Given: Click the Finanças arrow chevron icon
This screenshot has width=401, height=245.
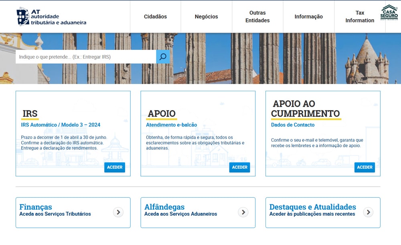Looking at the screenshot, I should coord(118,212).
